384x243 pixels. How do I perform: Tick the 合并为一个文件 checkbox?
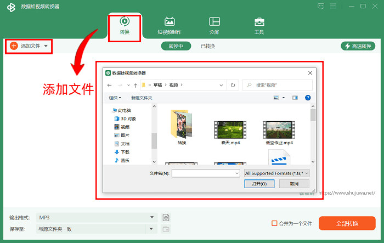pos(274,223)
